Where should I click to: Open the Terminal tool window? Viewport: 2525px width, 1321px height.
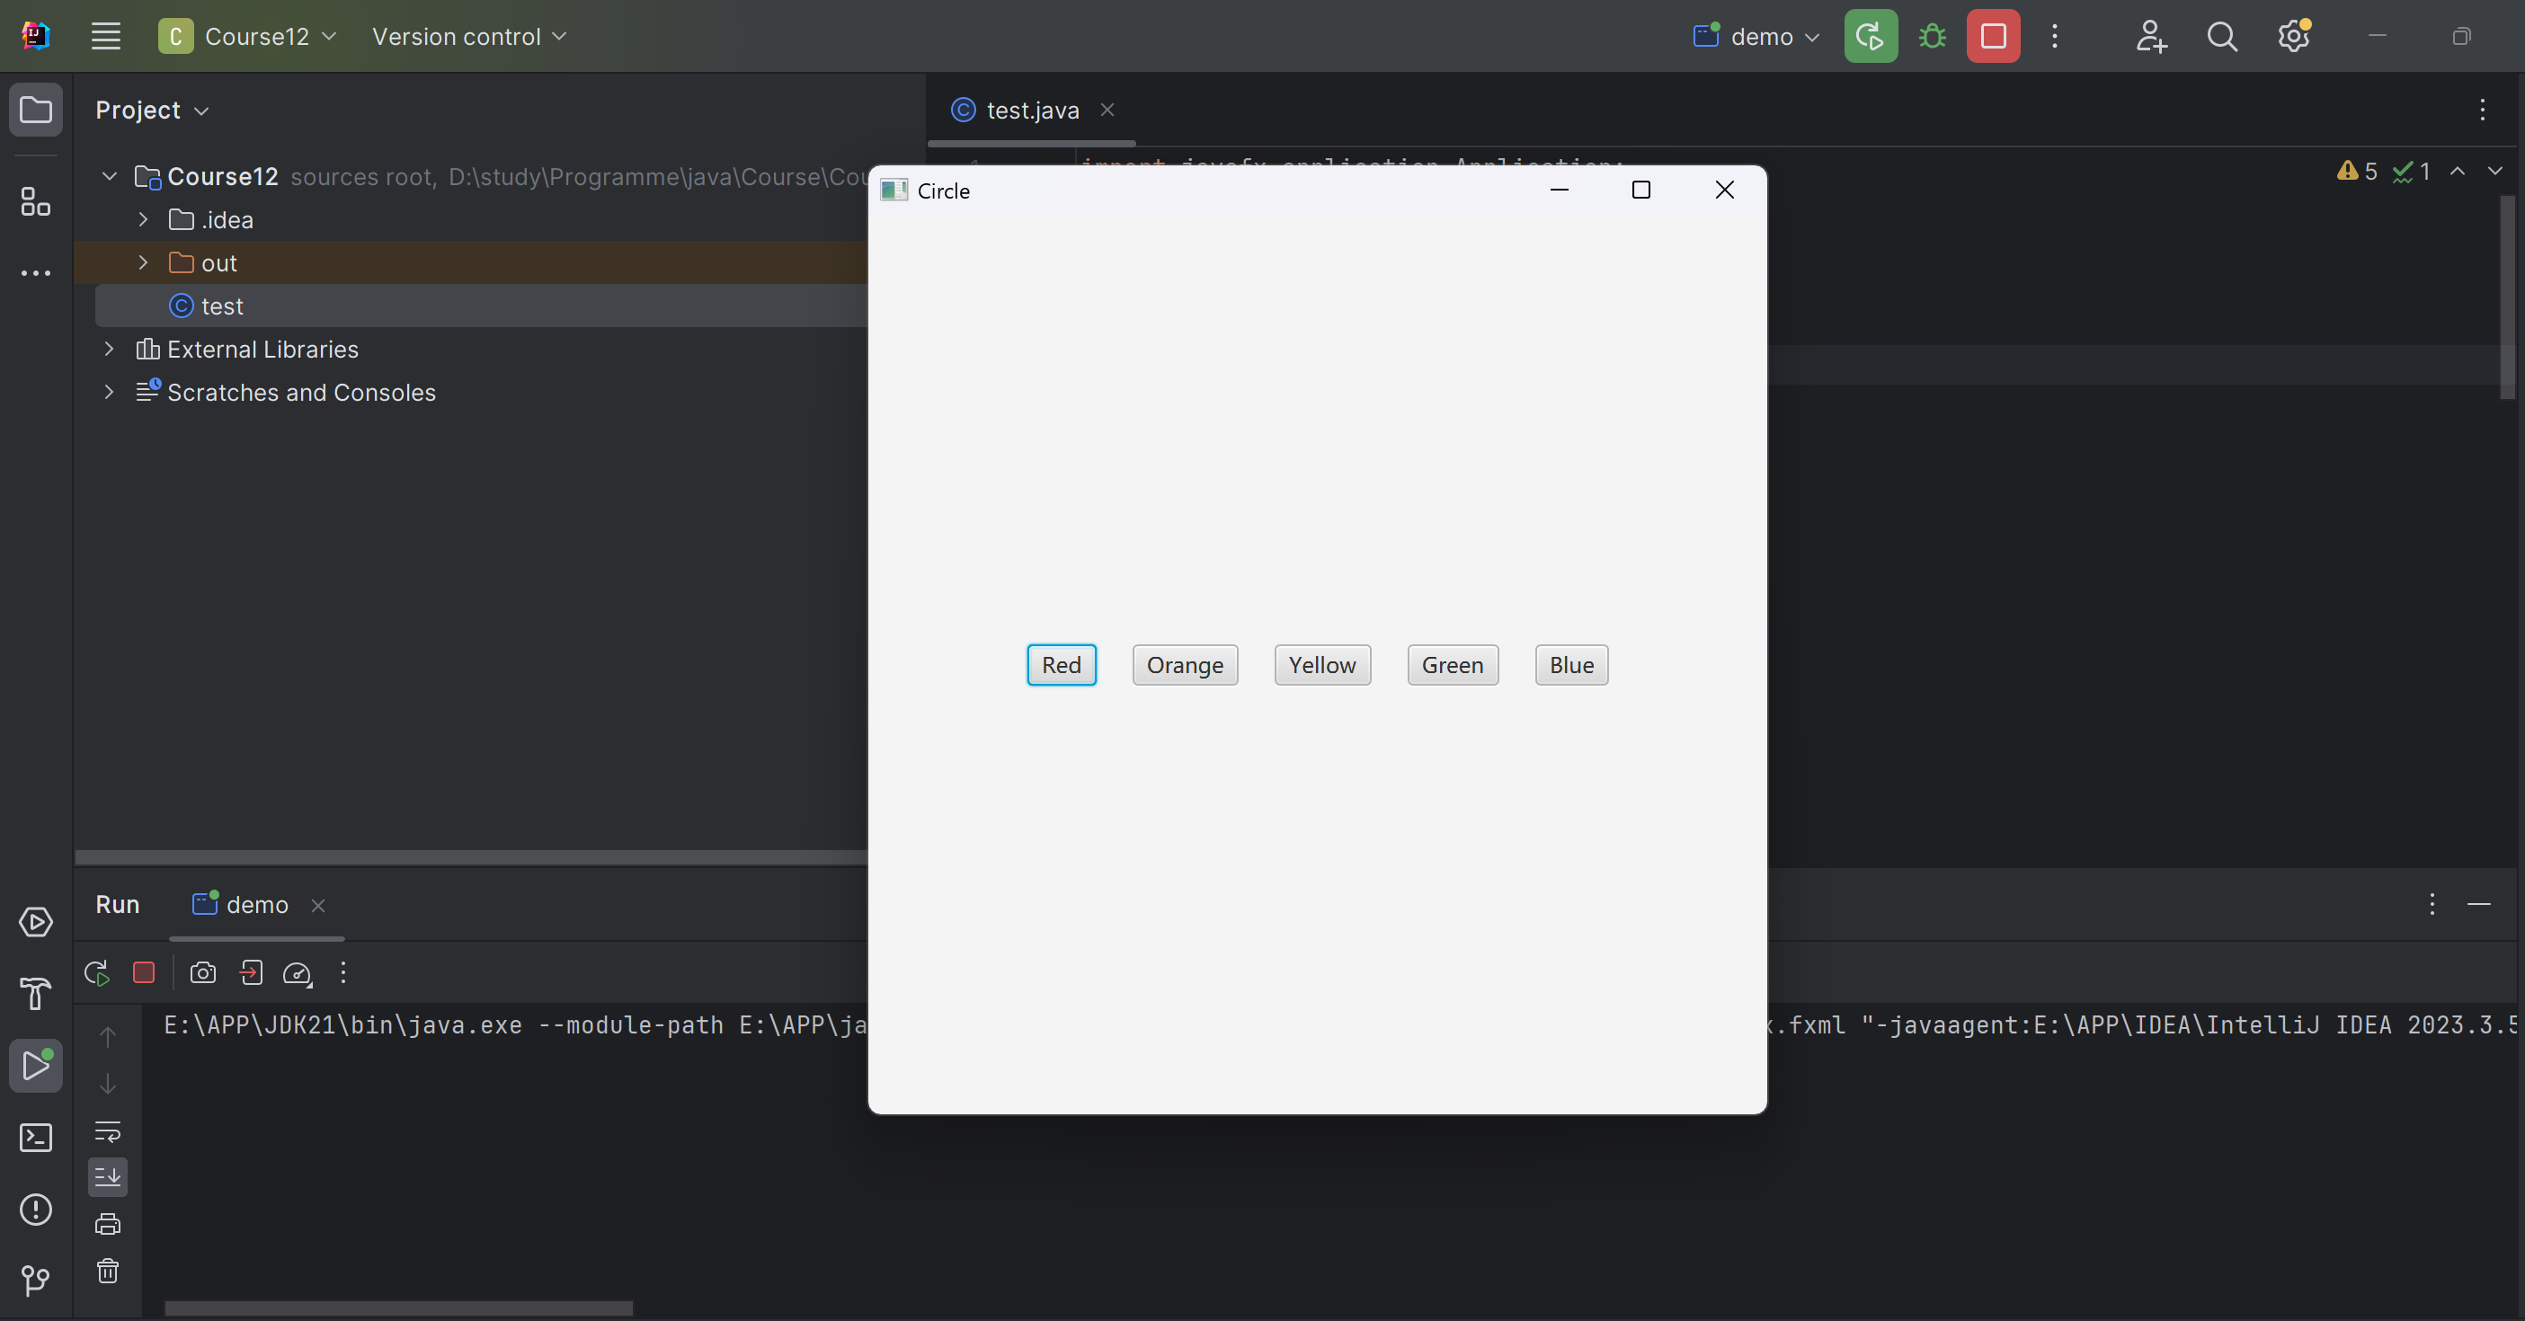pos(36,1139)
